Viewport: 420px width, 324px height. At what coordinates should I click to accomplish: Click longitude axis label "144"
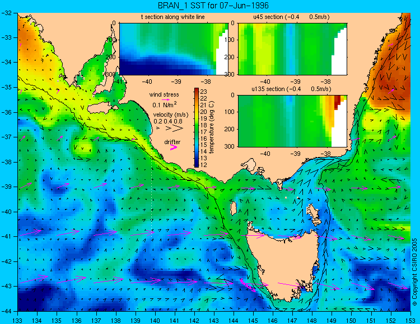pos(234,321)
